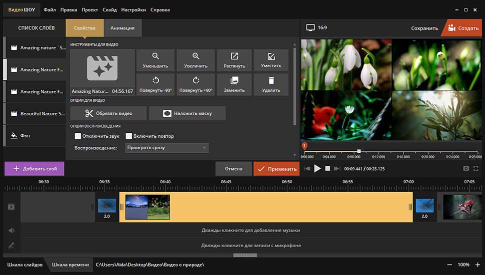This screenshot has height=275, width=485.
Task: Click the Заменить replace video tool
Action: coord(234,84)
